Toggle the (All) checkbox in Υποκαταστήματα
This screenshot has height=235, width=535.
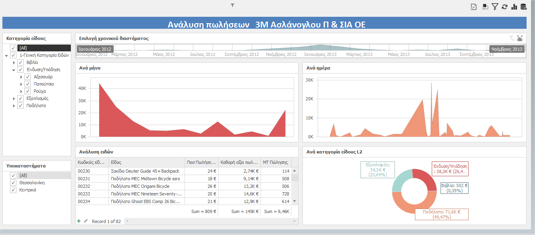pos(13,175)
